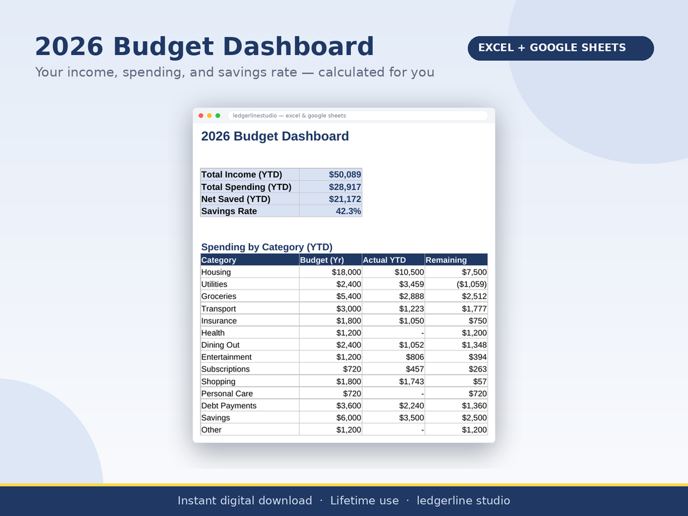Click the green maximize dot in mockup window
Image resolution: width=688 pixels, height=516 pixels.
click(218, 116)
